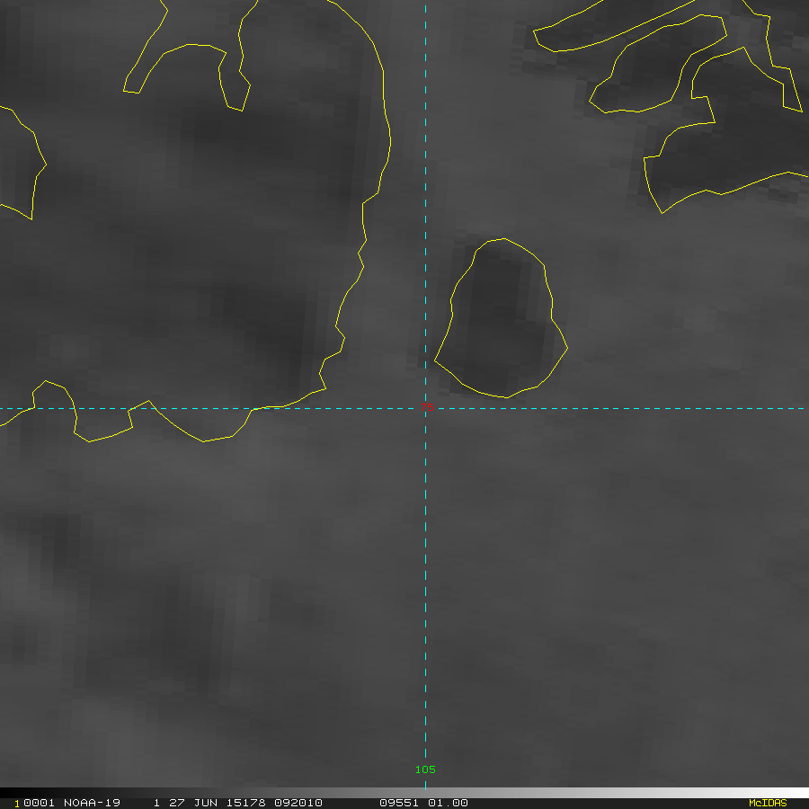Click the 09551 value in status bar
Image resolution: width=809 pixels, height=809 pixels.
tap(397, 803)
